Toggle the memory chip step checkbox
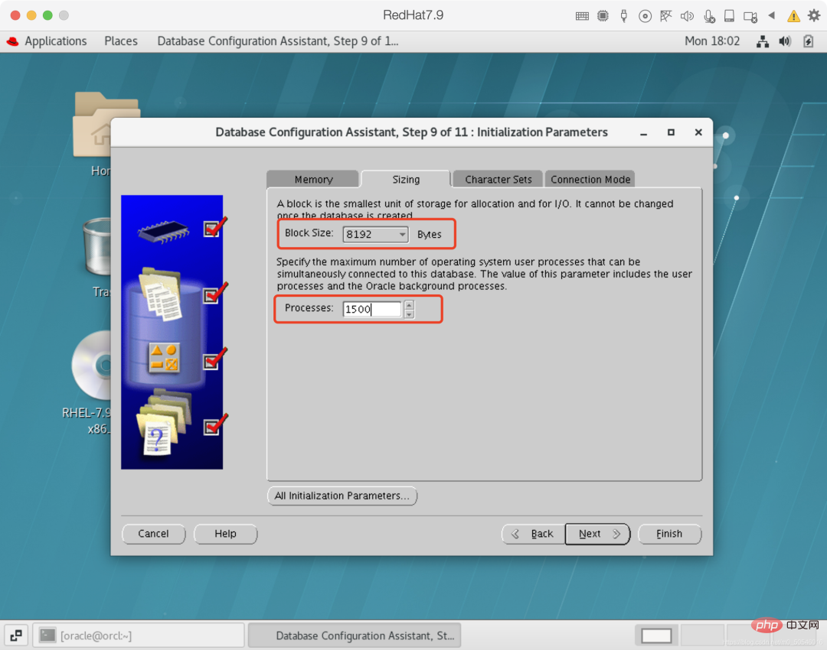Image resolution: width=827 pixels, height=650 pixels. [212, 228]
